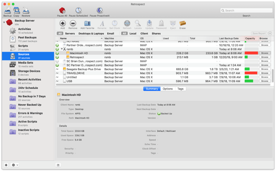
Task: Click Pause All icon
Action: (62, 11)
